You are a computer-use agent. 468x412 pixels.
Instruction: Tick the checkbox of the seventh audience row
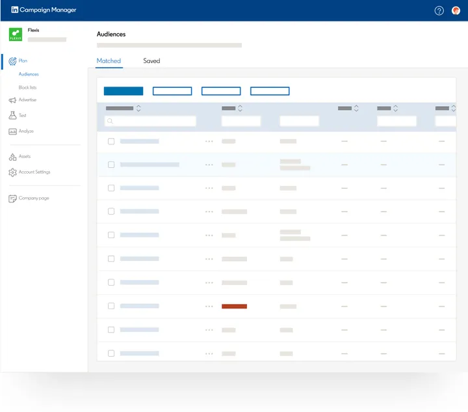(111, 282)
